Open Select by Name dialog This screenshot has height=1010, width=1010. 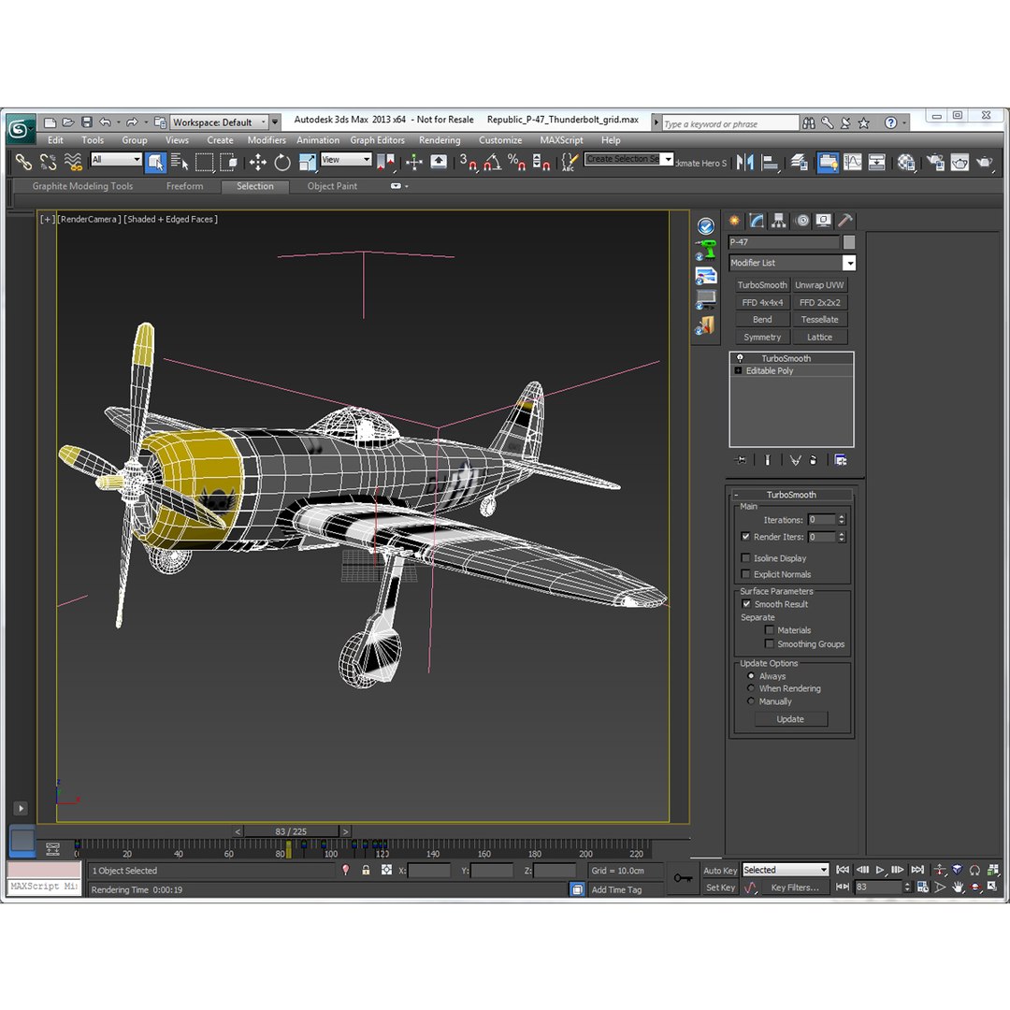click(180, 163)
